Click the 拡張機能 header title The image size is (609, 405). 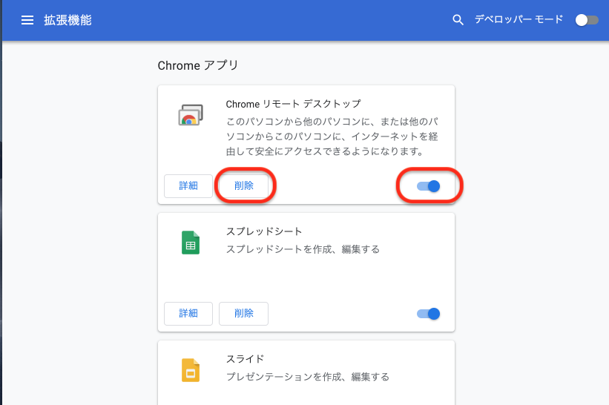pos(68,20)
